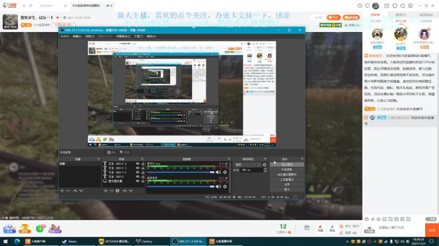Open OBS Help menu
Image resolution: width=439 pixels, height=246 pixels.
coord(151,36)
